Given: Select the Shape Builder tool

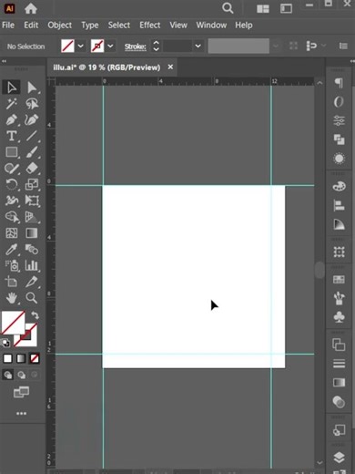Looking at the screenshot, I should [x=12, y=217].
